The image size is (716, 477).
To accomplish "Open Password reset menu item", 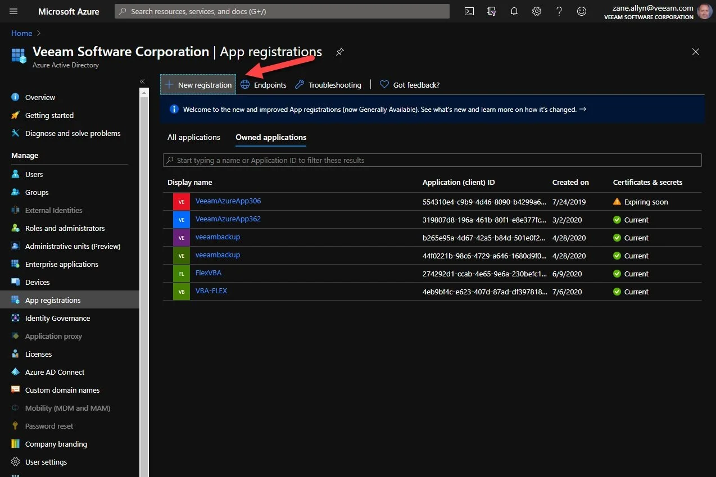I will pyautogui.click(x=49, y=426).
